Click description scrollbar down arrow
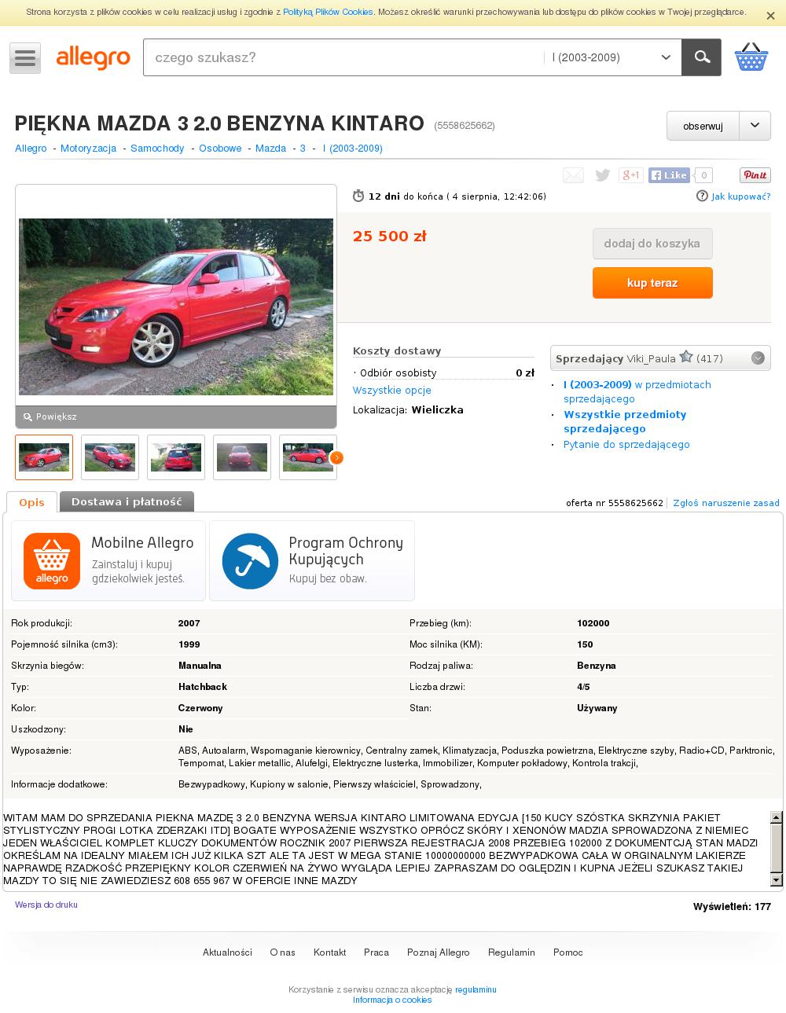This screenshot has width=786, height=1013. [x=777, y=881]
